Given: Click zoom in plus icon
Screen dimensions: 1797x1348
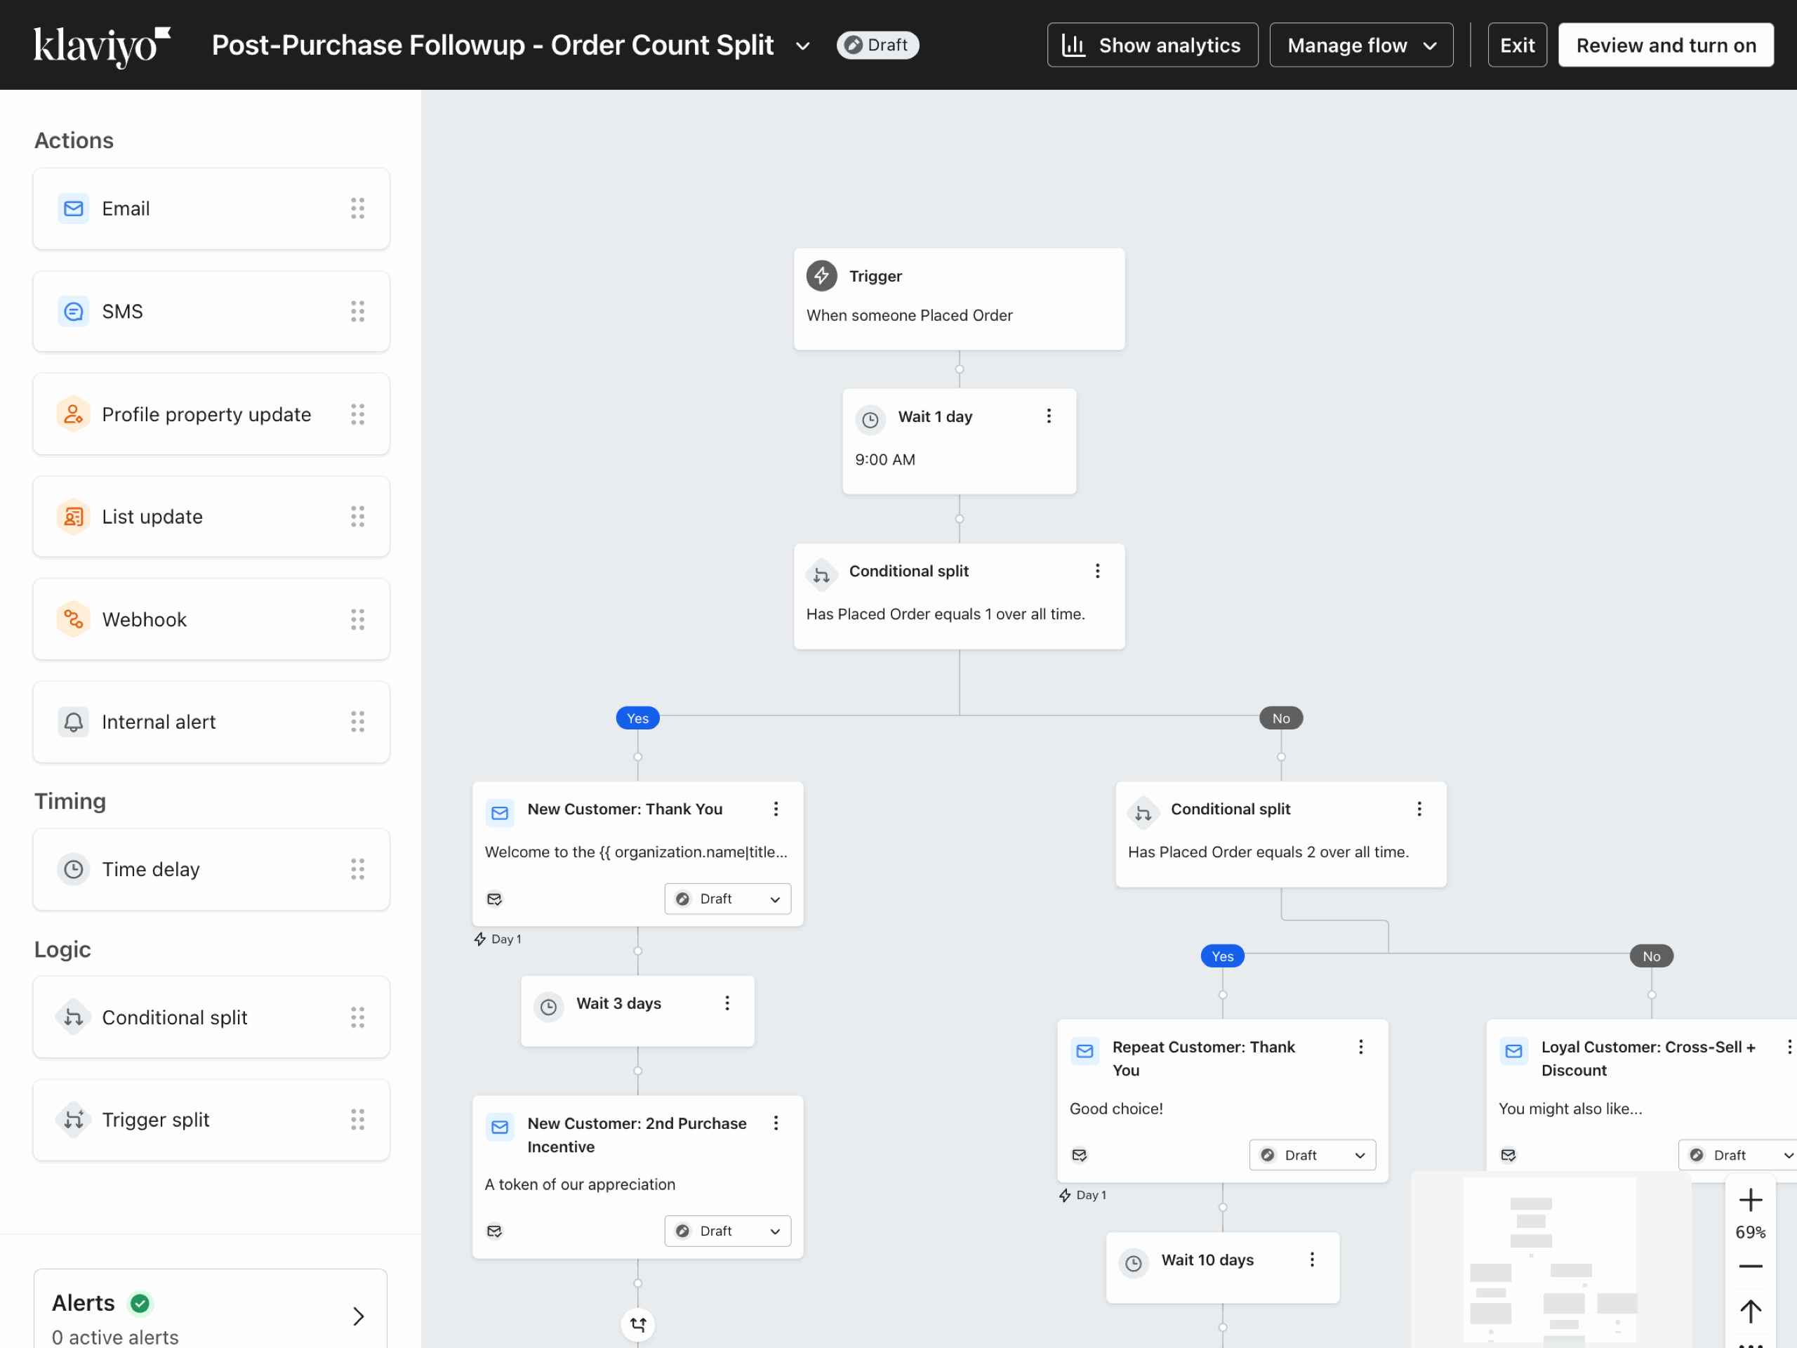Looking at the screenshot, I should pos(1750,1200).
